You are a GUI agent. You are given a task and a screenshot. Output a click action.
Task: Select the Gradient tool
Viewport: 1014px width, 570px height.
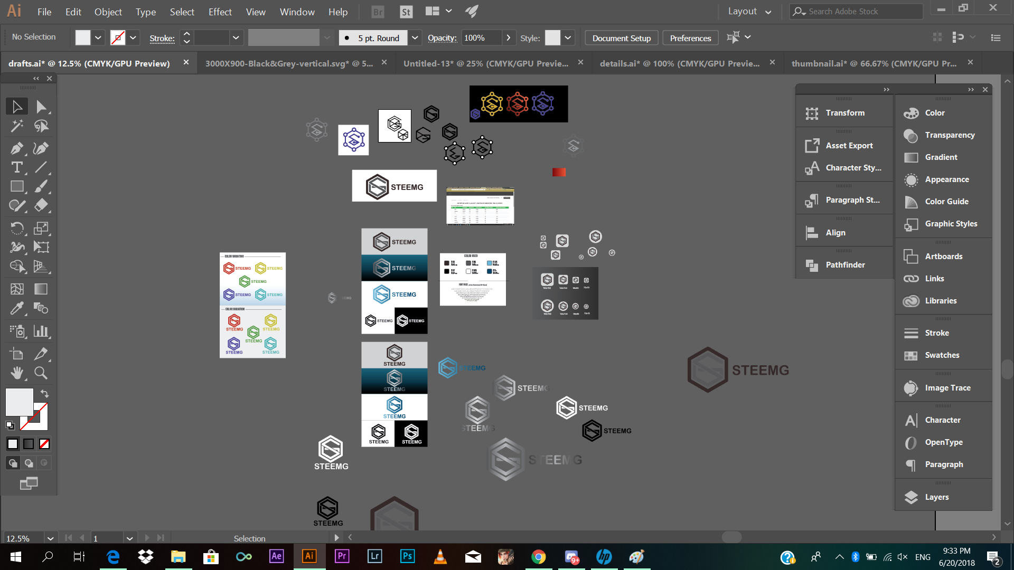click(x=41, y=289)
